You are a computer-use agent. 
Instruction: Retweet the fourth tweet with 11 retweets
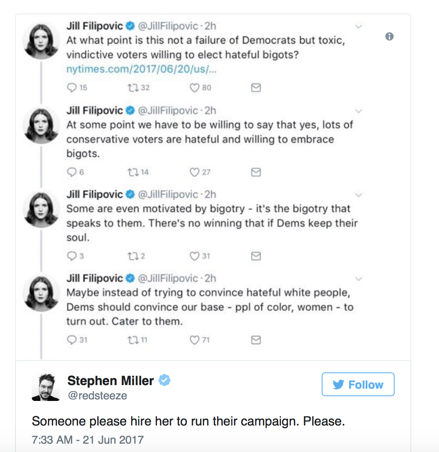(x=133, y=340)
